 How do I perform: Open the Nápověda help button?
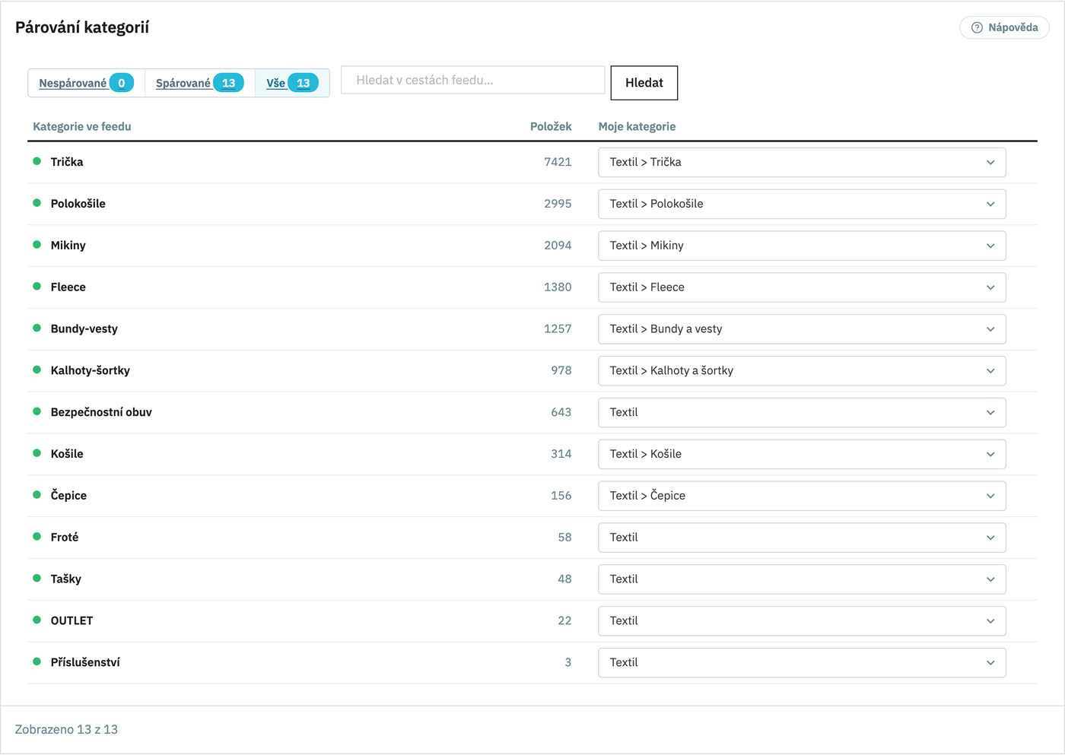tap(1004, 27)
